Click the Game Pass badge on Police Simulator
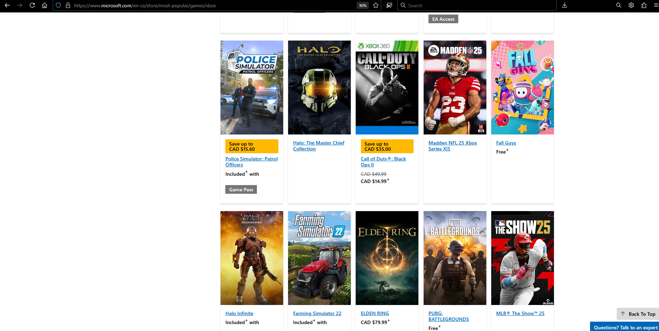Screen dimensions: 659x331 241,190
